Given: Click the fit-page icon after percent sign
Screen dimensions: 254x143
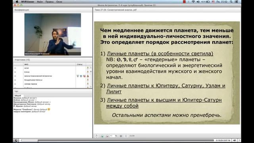Looking at the screenshot, I should [121, 136].
